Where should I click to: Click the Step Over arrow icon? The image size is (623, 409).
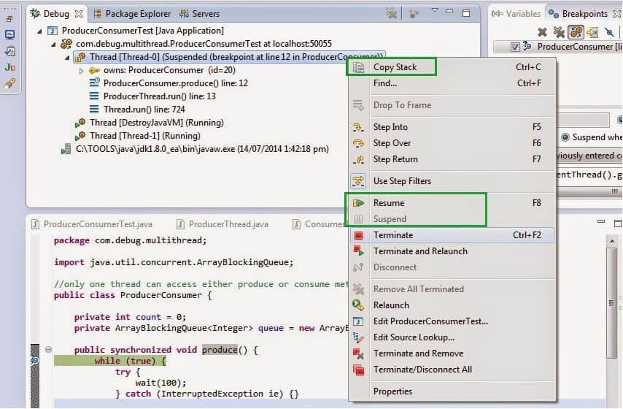358,143
